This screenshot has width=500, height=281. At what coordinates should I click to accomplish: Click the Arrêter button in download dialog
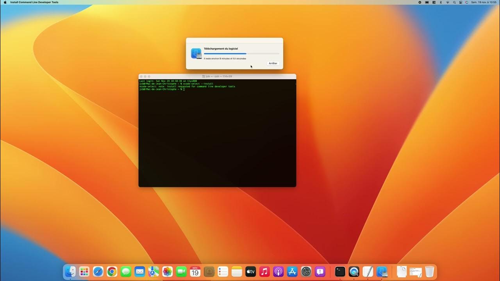click(x=273, y=63)
